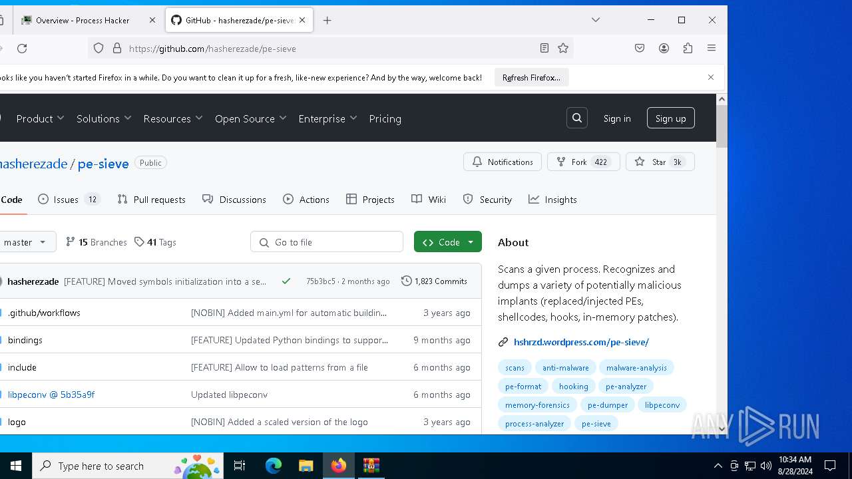The height and width of the screenshot is (479, 852).
Task: Open the Firefox account icon
Action: click(x=664, y=48)
